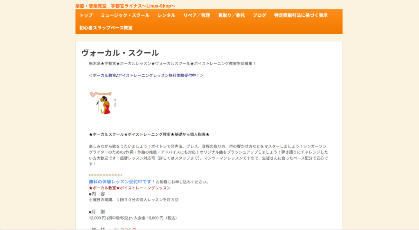Go to トップ in navigation

point(86,16)
